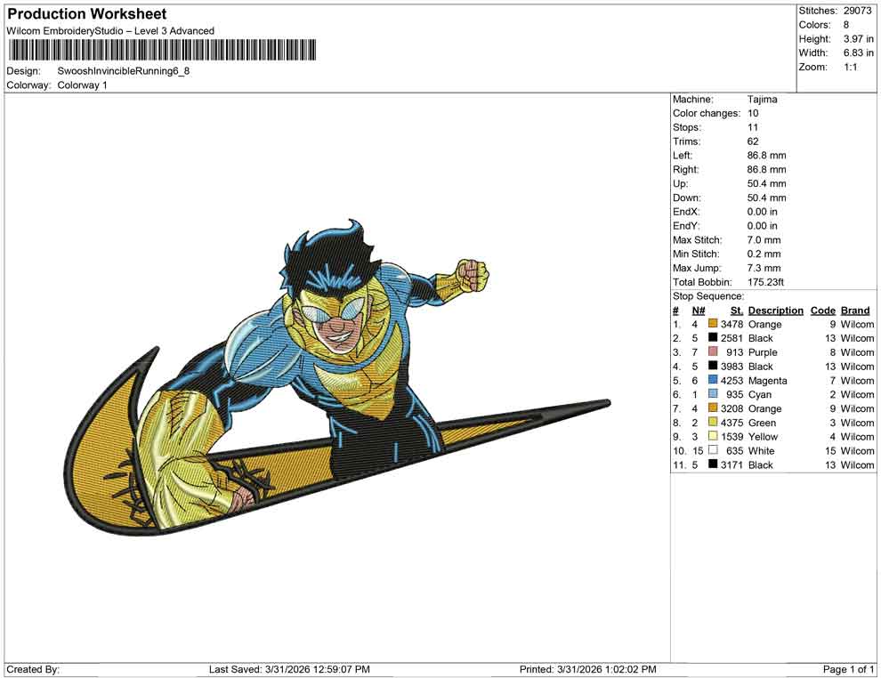Click the 'Stop Sequence:' heading
This screenshot has width=881, height=678.
pos(708,296)
